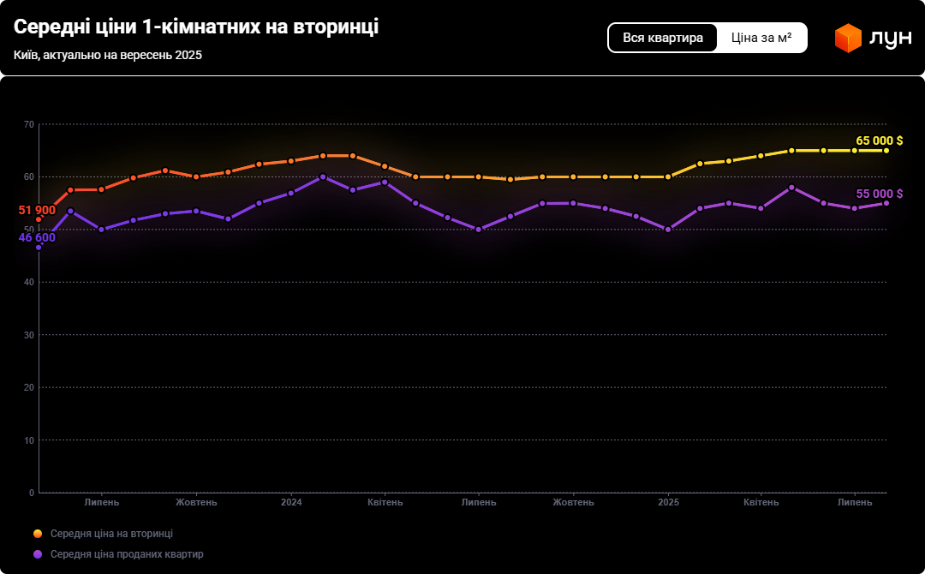This screenshot has height=574, width=925.
Task: Click last yellow data point at 65 000 $
Action: [x=886, y=151]
